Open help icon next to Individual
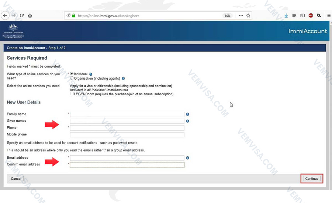This screenshot has height=203, width=332. (91, 74)
